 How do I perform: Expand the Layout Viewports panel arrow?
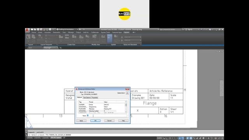click(57, 45)
